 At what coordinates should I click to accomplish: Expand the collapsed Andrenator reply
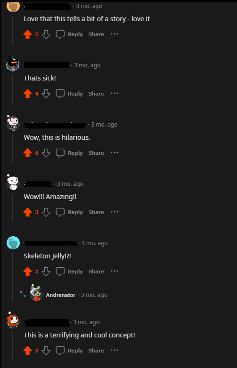(x=23, y=294)
